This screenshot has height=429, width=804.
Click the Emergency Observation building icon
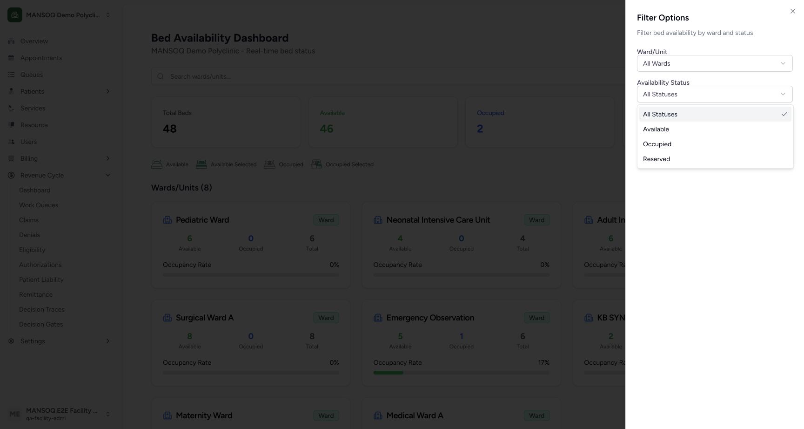point(378,318)
